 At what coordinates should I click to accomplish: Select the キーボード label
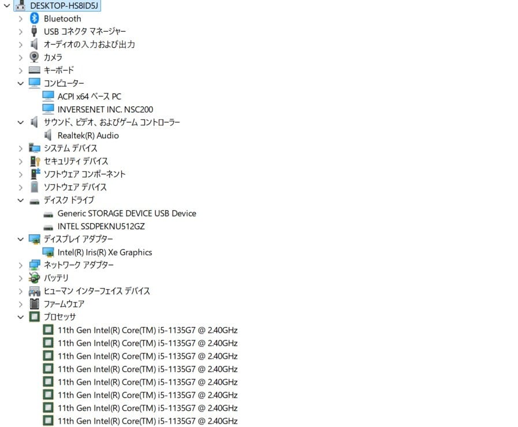pyautogui.click(x=59, y=70)
